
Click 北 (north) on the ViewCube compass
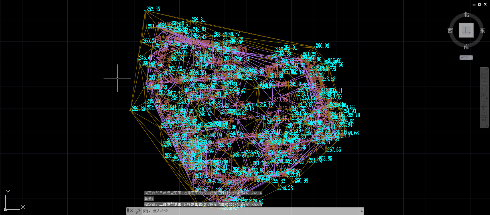(x=466, y=15)
